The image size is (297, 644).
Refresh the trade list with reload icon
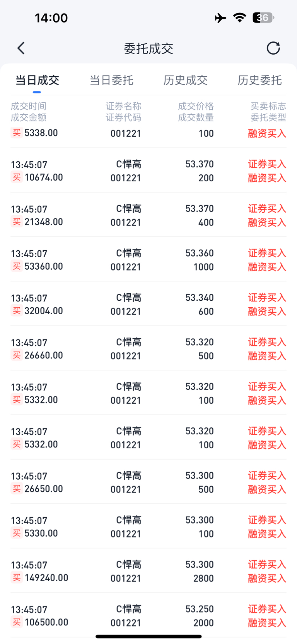273,48
